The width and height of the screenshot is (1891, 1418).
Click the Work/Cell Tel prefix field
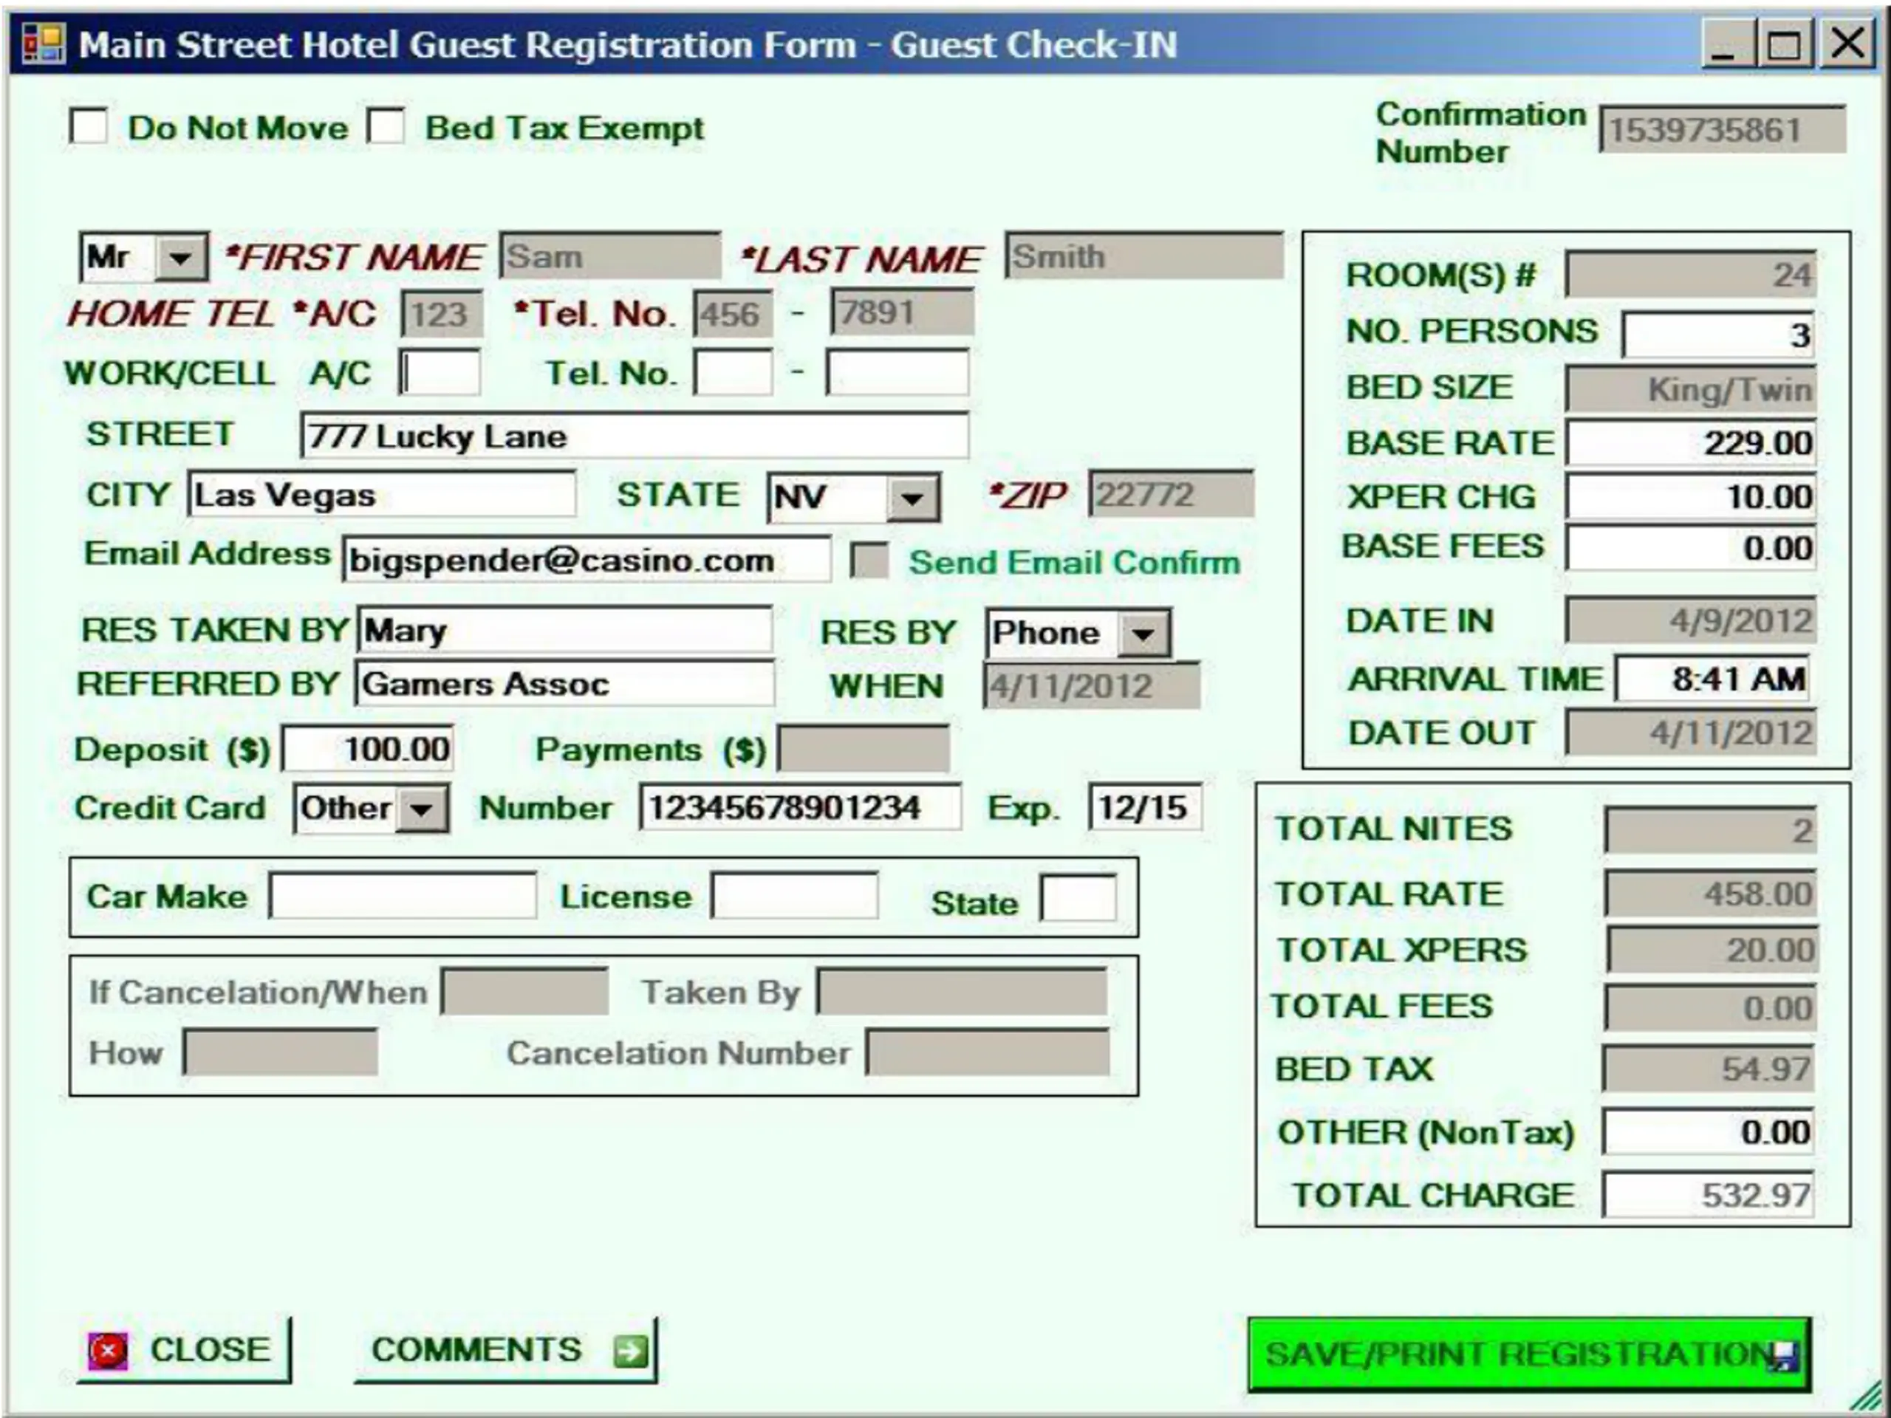pyautogui.click(x=734, y=371)
